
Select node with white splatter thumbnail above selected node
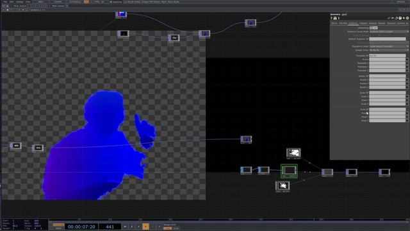click(293, 153)
